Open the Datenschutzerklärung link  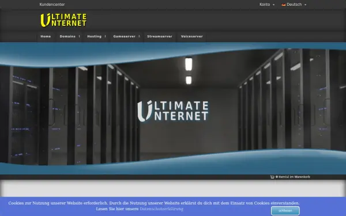pyautogui.click(x=161, y=209)
